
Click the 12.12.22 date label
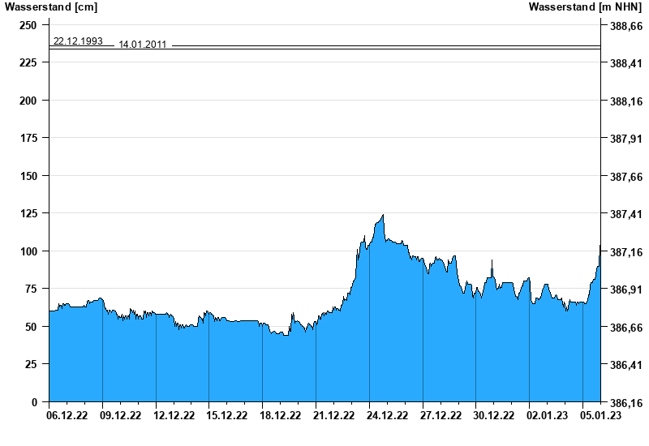pos(174,416)
